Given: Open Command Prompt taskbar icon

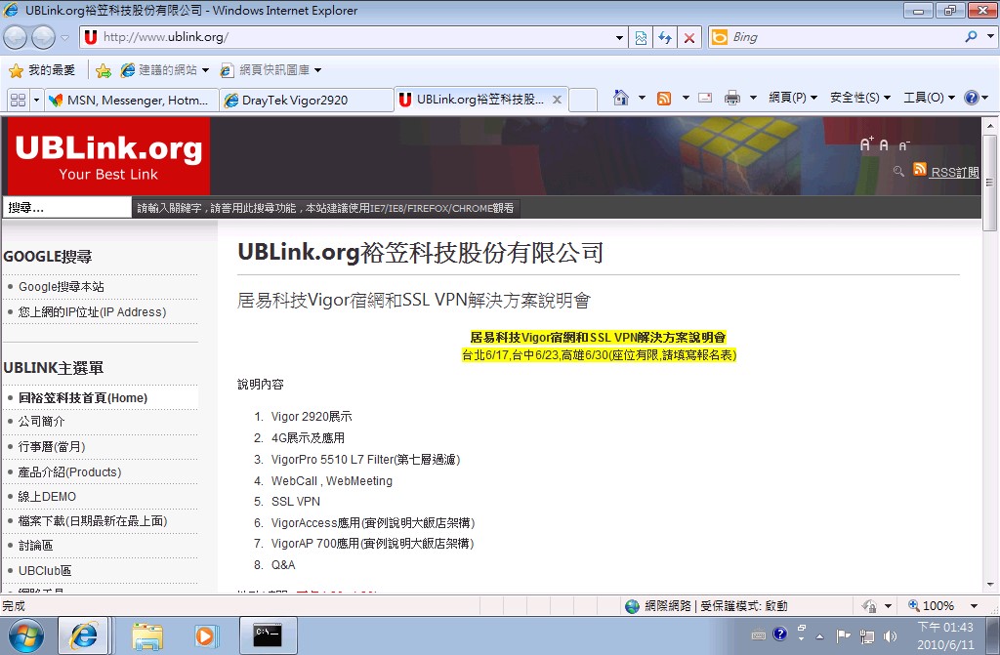Looking at the screenshot, I should (x=268, y=635).
